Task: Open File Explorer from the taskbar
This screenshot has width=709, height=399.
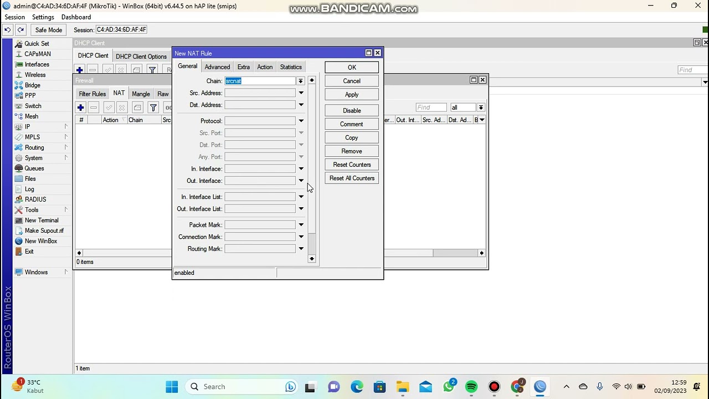Action: pyautogui.click(x=403, y=387)
